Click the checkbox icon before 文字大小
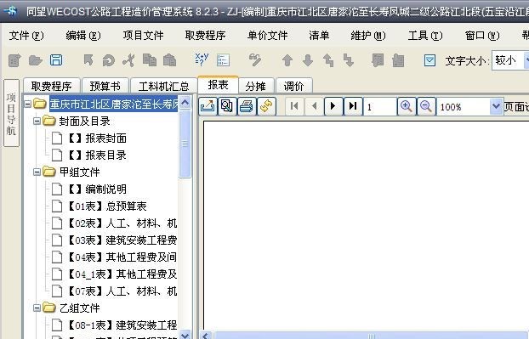The height and width of the screenshot is (339, 529). pos(429,60)
